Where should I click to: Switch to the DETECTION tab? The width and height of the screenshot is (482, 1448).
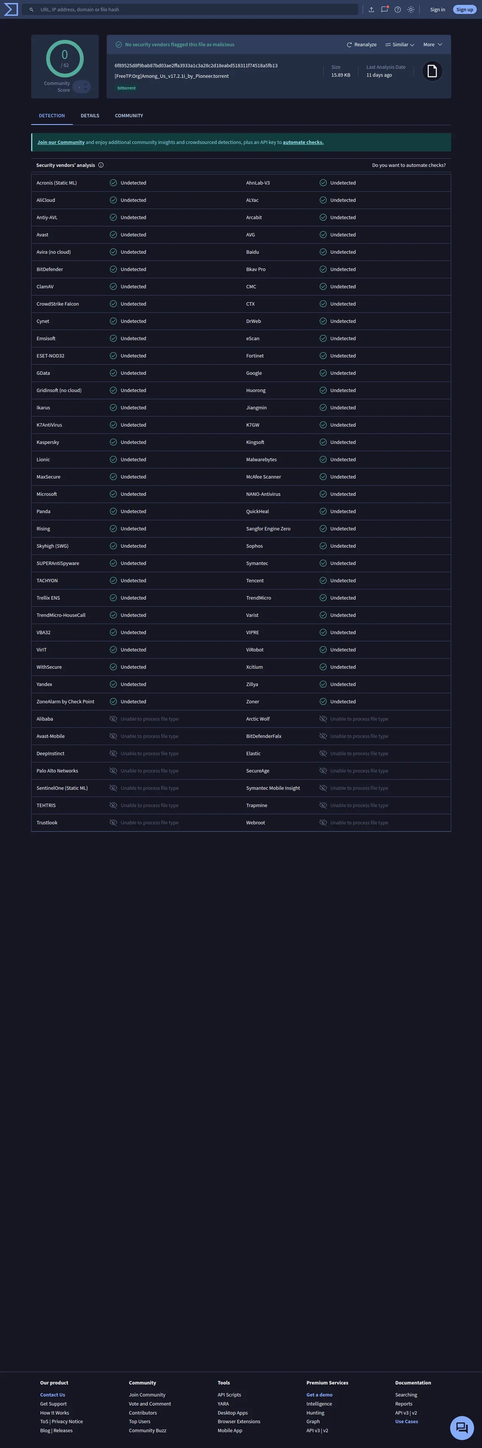pos(52,116)
